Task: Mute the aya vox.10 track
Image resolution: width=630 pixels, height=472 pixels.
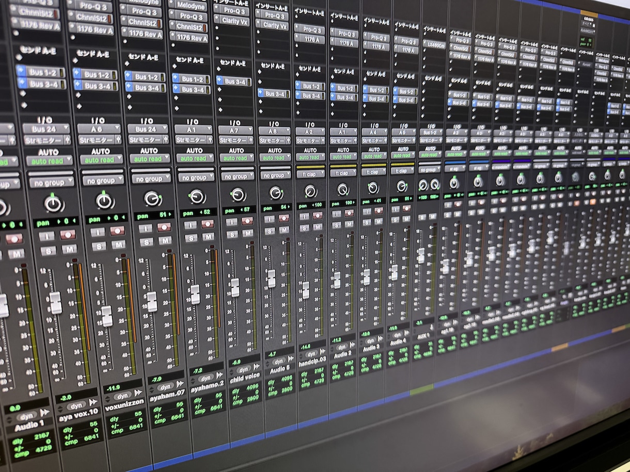Action: click(69, 249)
